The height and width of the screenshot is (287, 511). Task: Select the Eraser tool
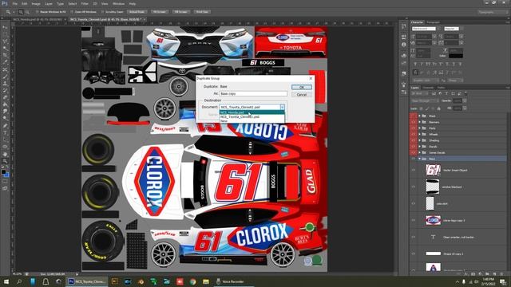click(x=5, y=97)
